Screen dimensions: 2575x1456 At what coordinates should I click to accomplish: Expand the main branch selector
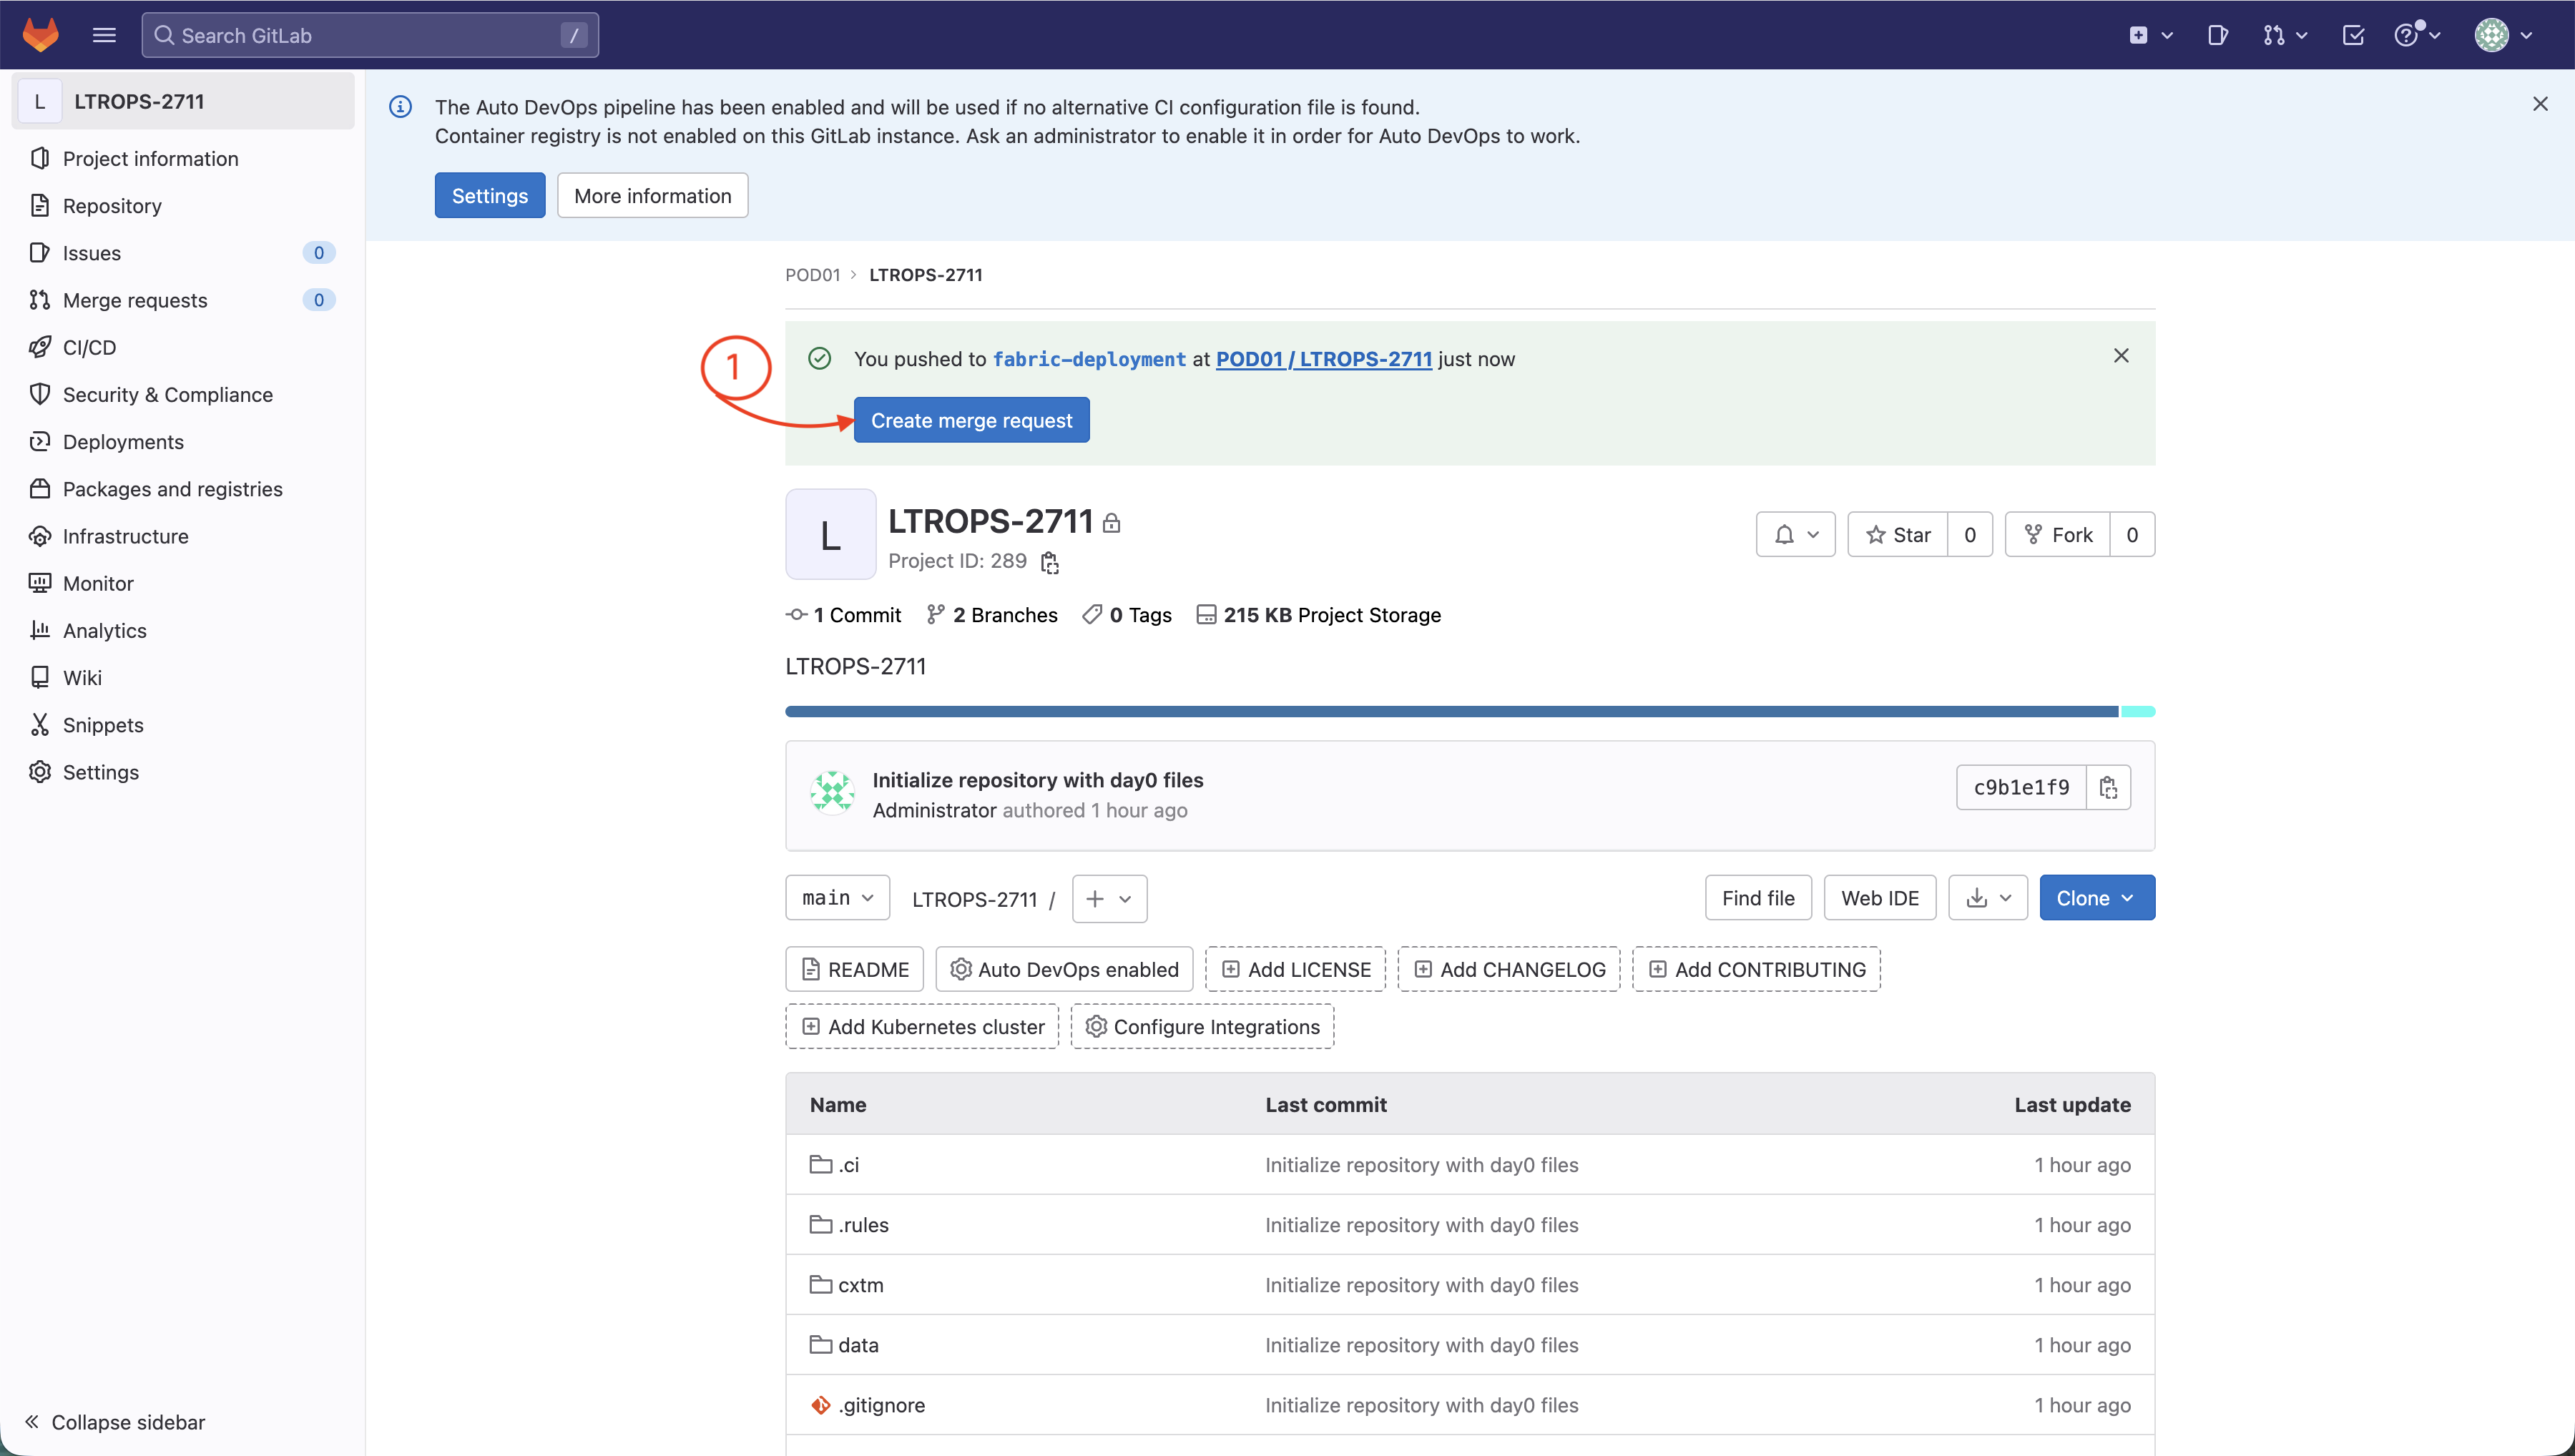click(x=837, y=898)
